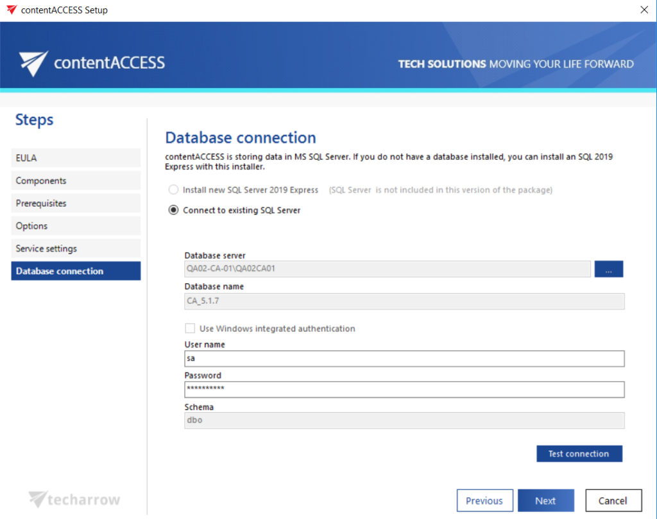Click the User name input field

(405, 358)
